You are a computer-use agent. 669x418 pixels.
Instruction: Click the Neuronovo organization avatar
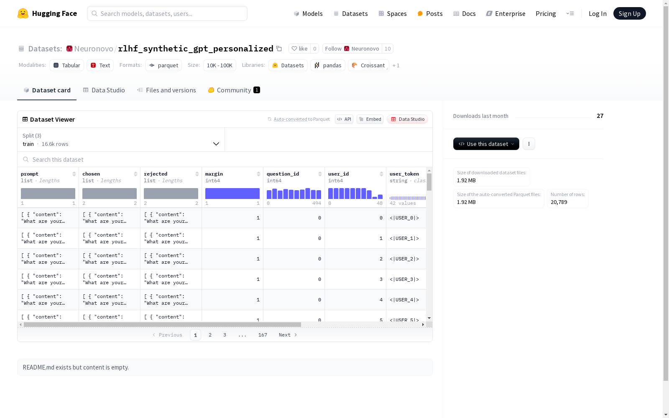[69, 48]
